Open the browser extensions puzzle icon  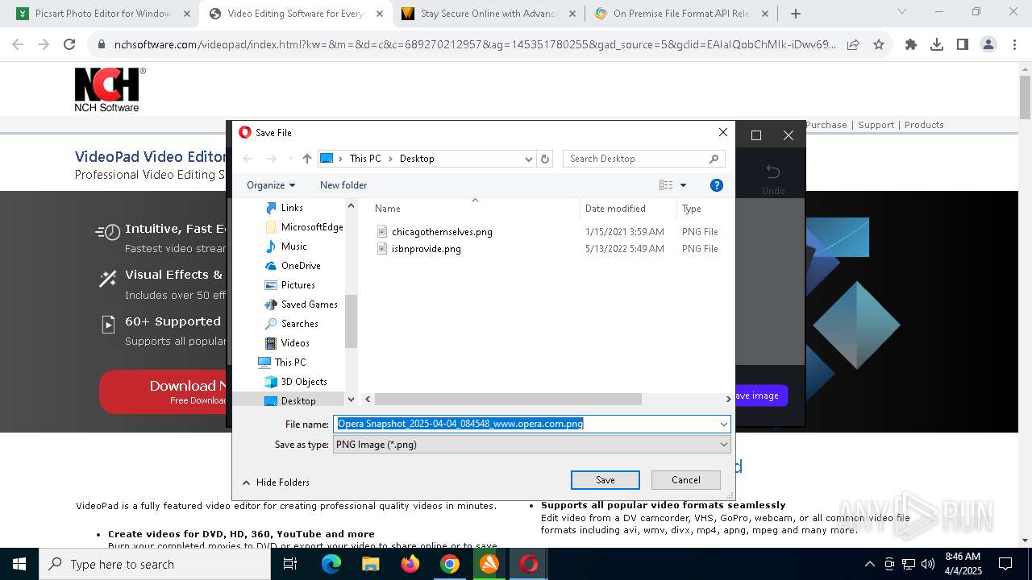point(911,45)
